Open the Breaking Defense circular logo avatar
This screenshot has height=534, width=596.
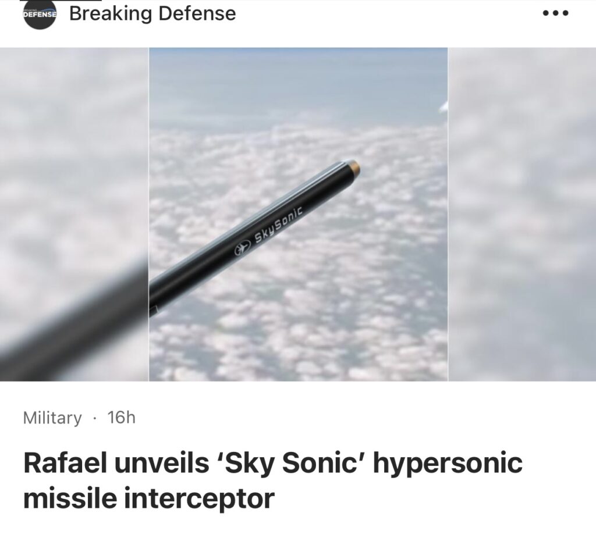(x=40, y=15)
